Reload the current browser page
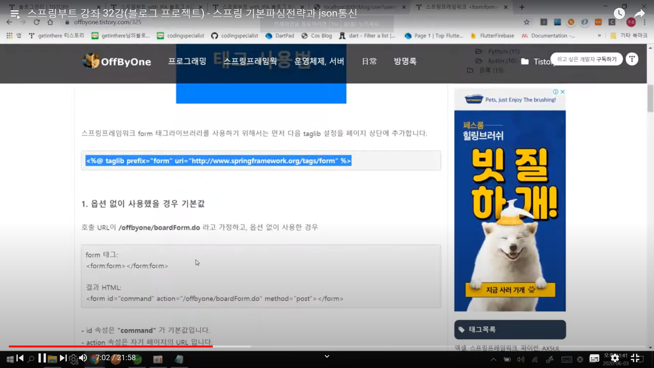Image resolution: width=654 pixels, height=368 pixels. [x=36, y=22]
